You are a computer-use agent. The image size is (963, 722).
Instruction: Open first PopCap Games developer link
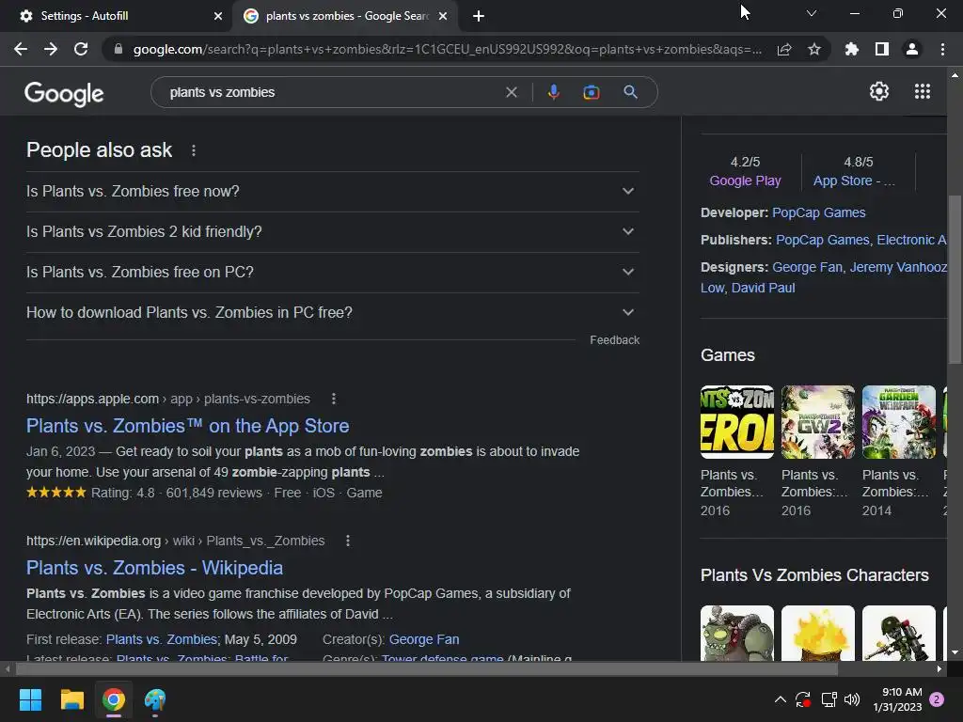[x=819, y=212]
